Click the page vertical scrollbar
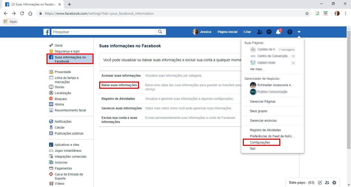 coord(349,90)
